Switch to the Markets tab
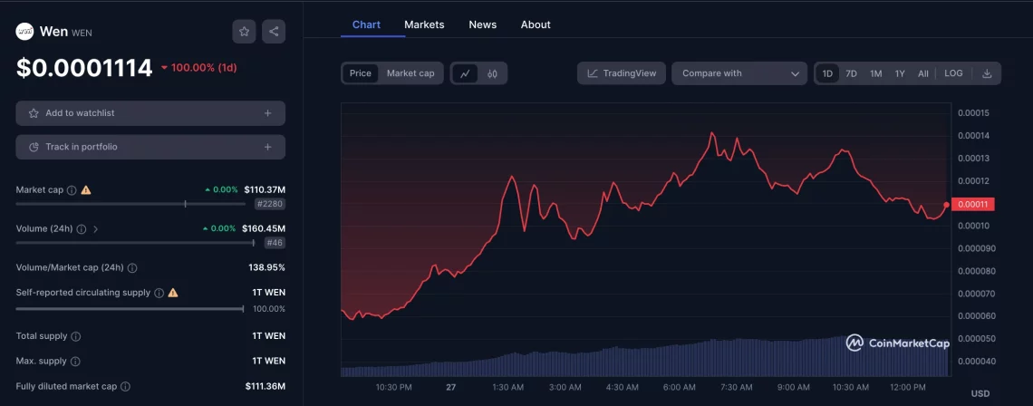 (x=424, y=24)
